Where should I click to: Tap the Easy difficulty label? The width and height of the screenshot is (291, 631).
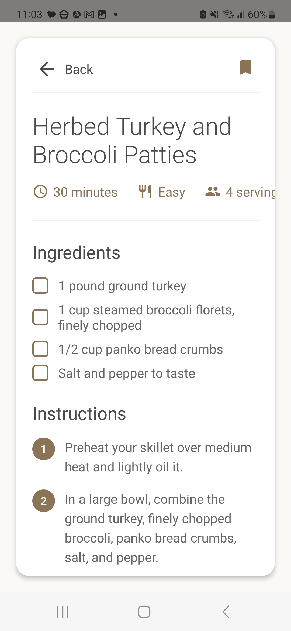(x=172, y=192)
